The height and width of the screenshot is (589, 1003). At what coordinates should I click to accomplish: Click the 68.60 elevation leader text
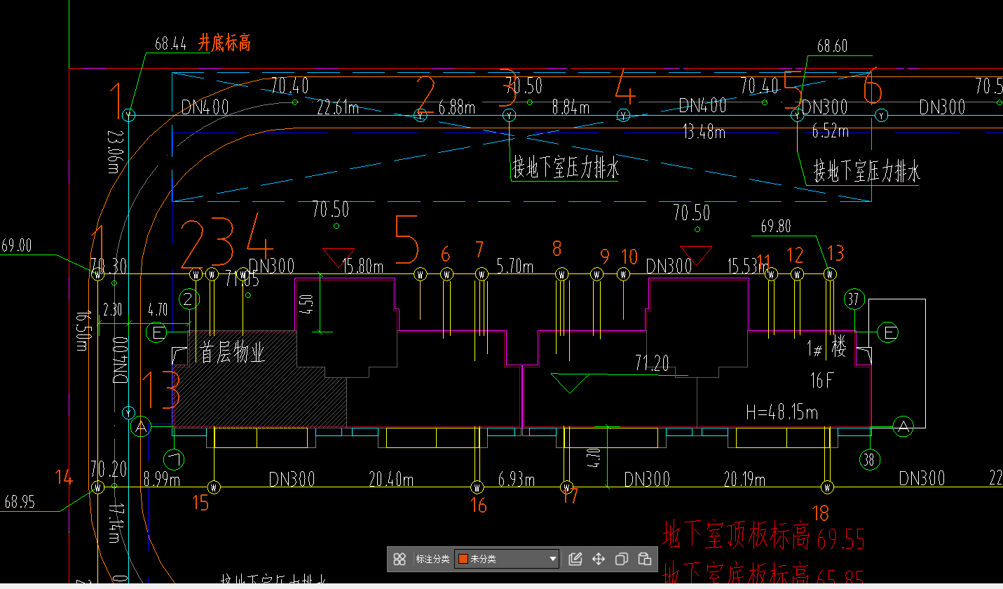click(833, 46)
